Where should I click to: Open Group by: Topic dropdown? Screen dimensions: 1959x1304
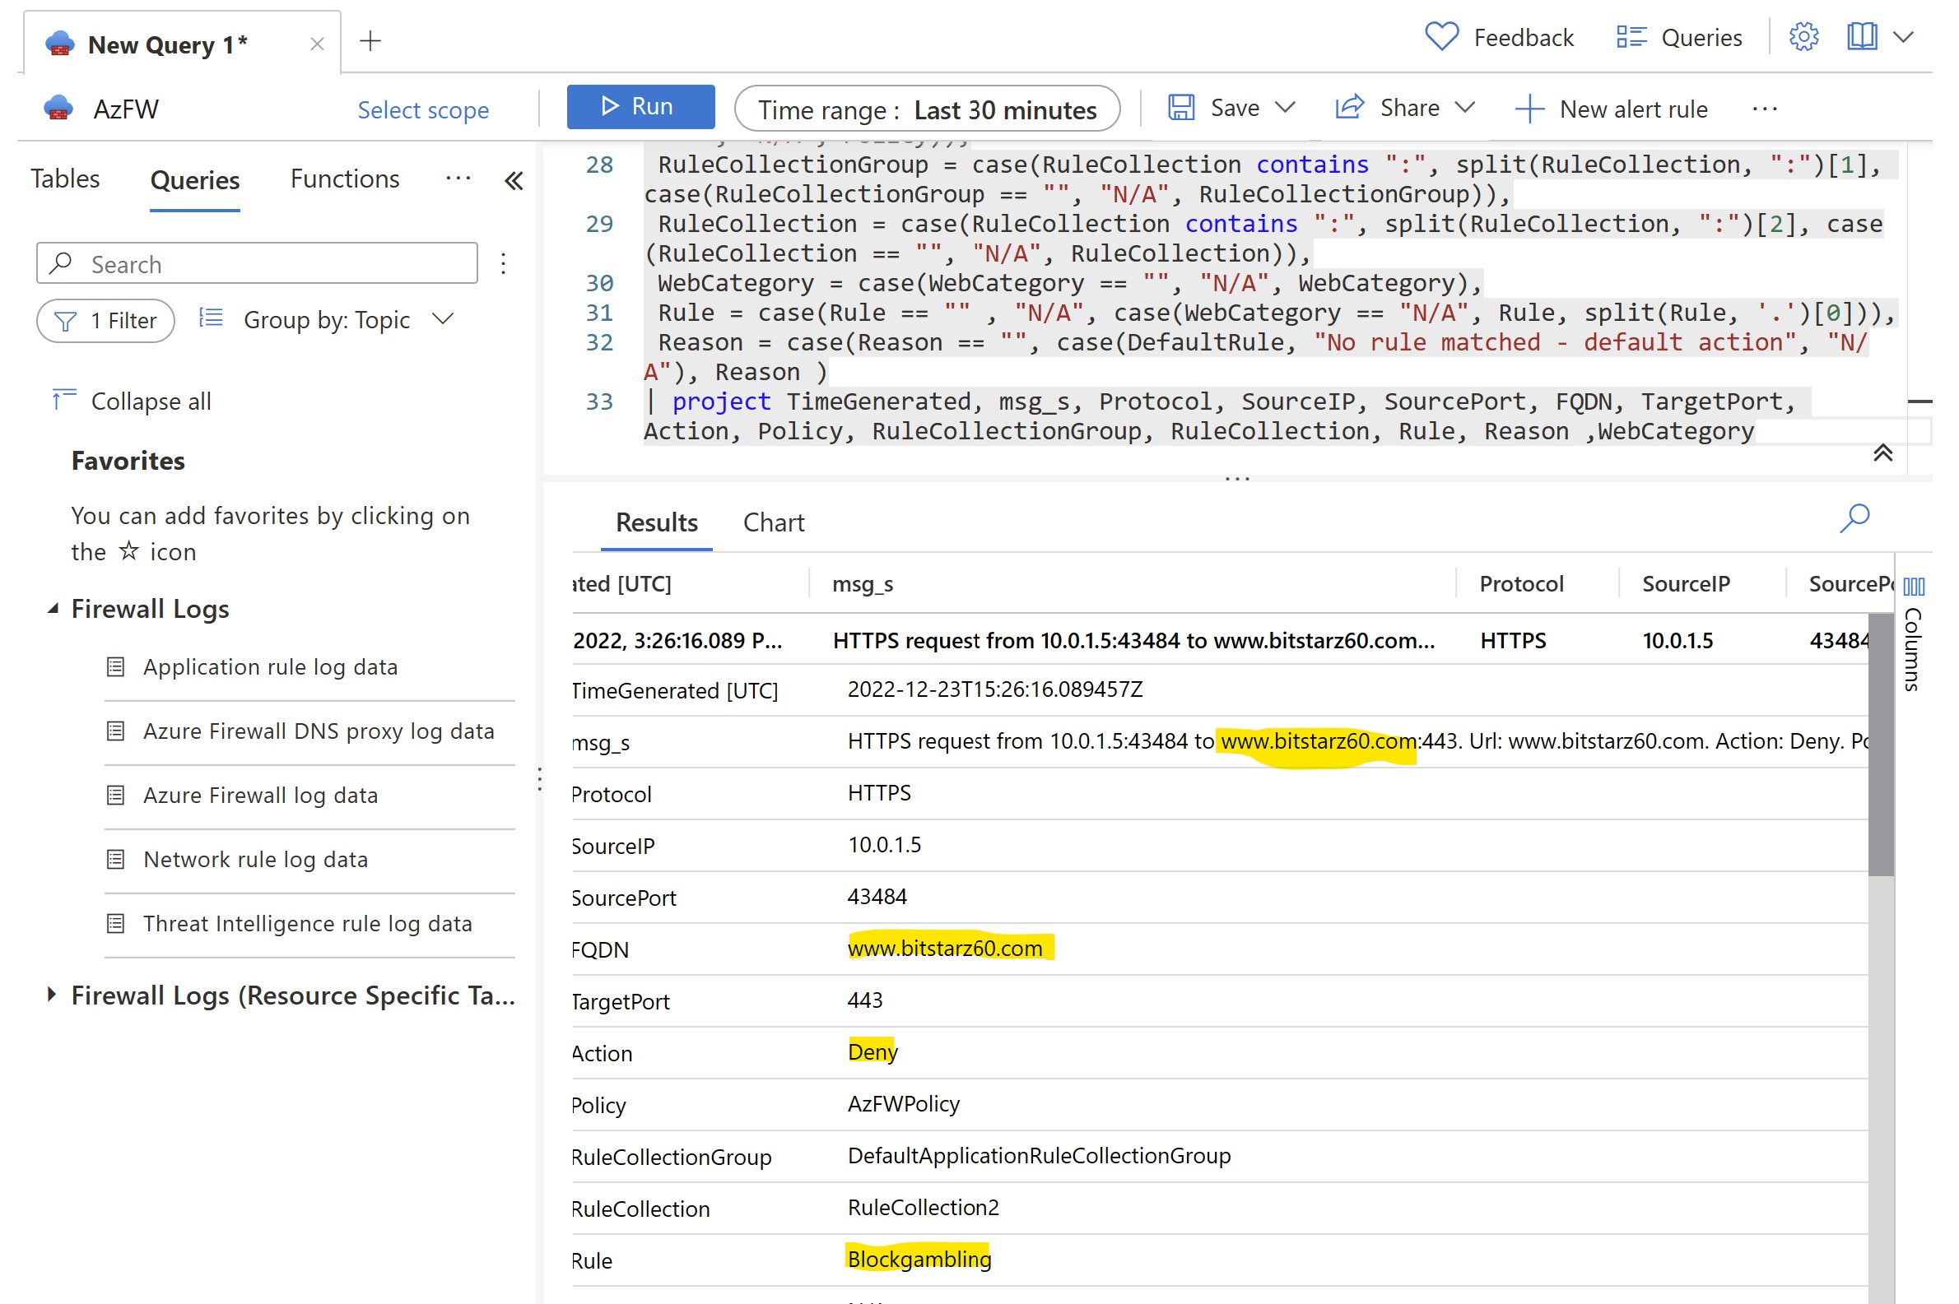(x=327, y=320)
